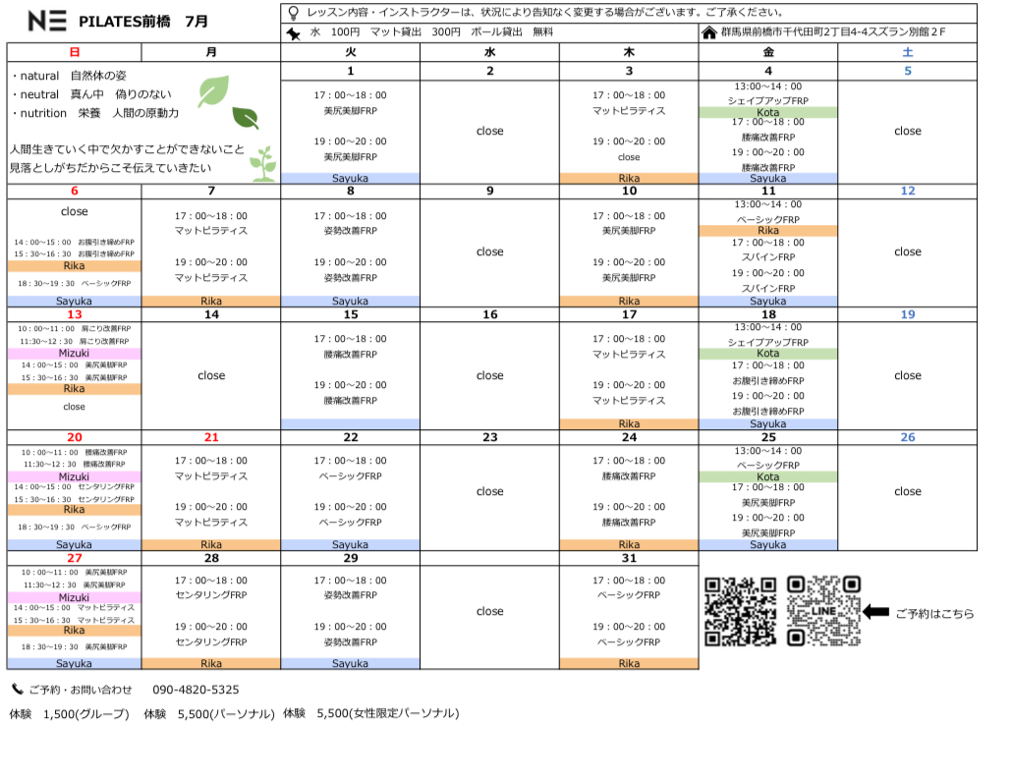Select the date number 16
1011x777 pixels.
pos(490,314)
